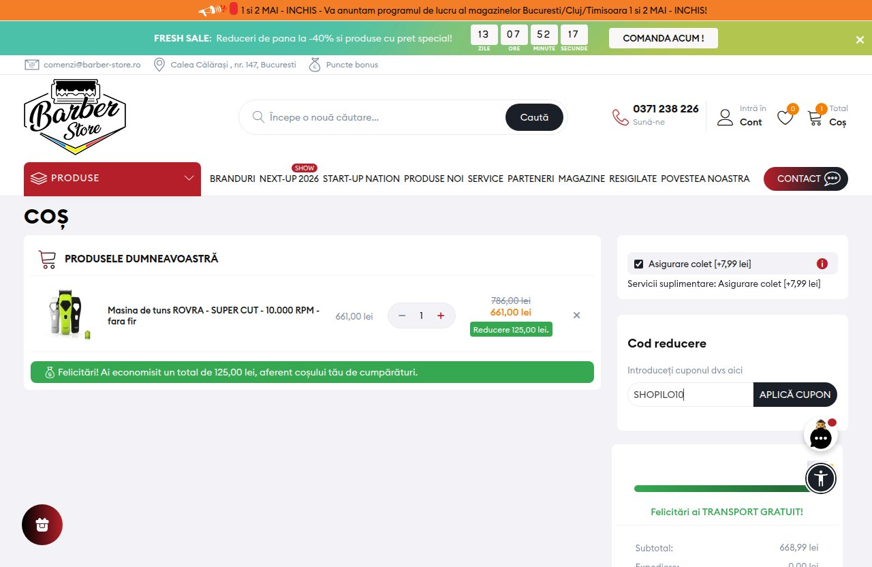The image size is (872, 567).
Task: Click the ROVRA clipper product thumbnail
Action: coord(69,314)
